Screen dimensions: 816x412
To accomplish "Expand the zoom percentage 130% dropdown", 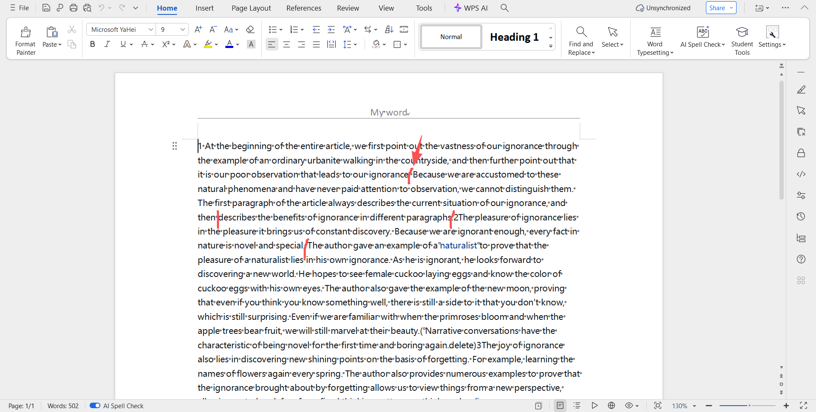I will tap(694, 406).
